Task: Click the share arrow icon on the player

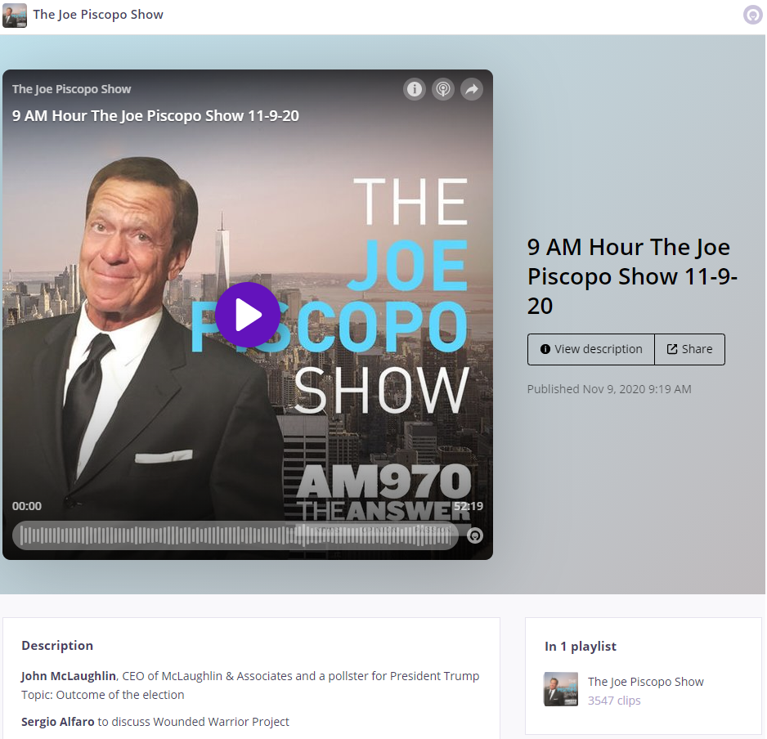Action: (472, 89)
